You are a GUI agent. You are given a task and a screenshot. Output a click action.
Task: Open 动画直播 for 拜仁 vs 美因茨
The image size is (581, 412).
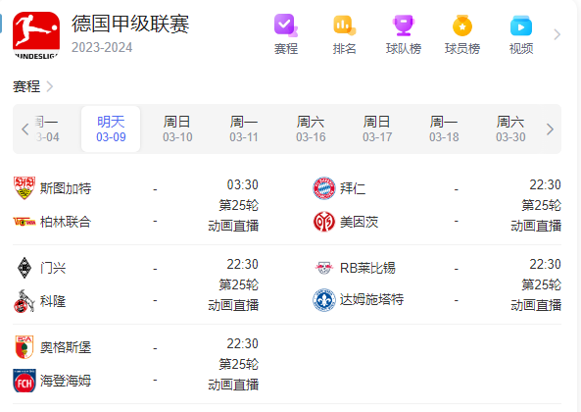(x=536, y=226)
